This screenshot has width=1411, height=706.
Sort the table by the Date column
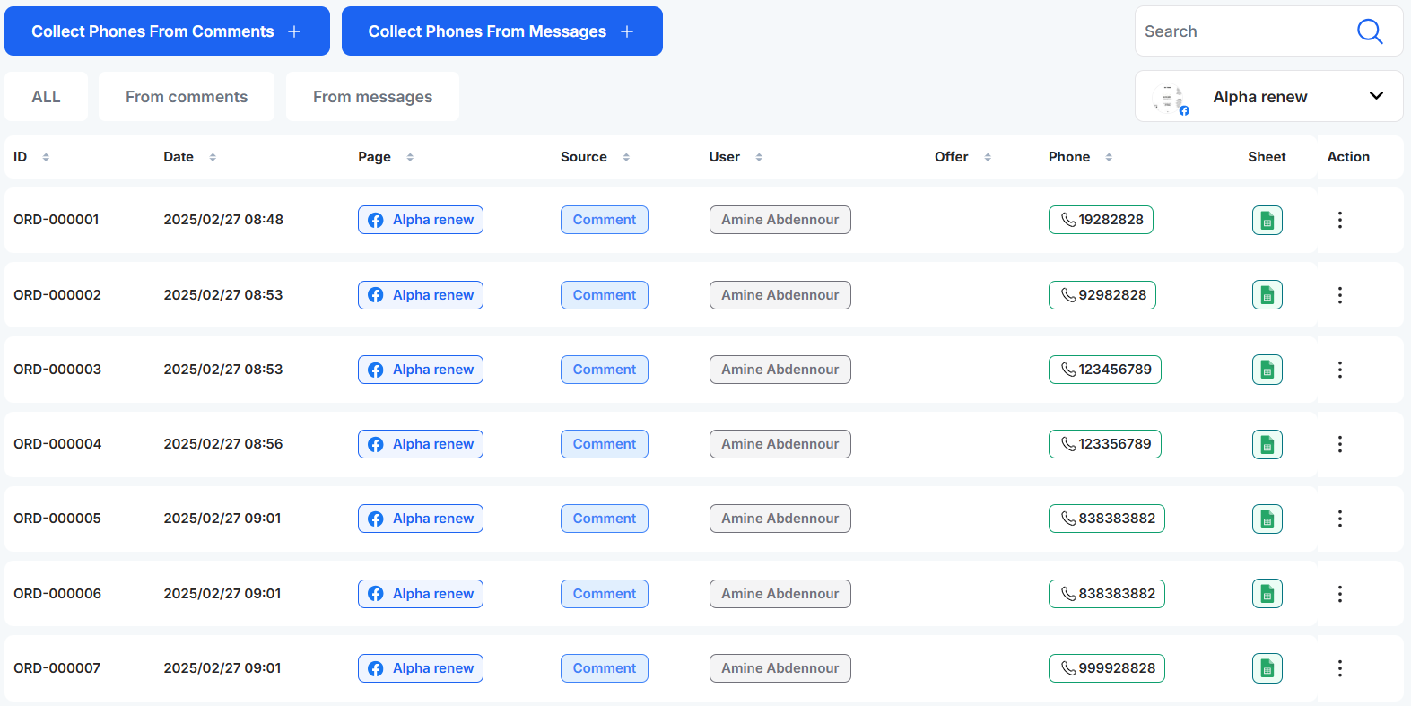point(213,157)
